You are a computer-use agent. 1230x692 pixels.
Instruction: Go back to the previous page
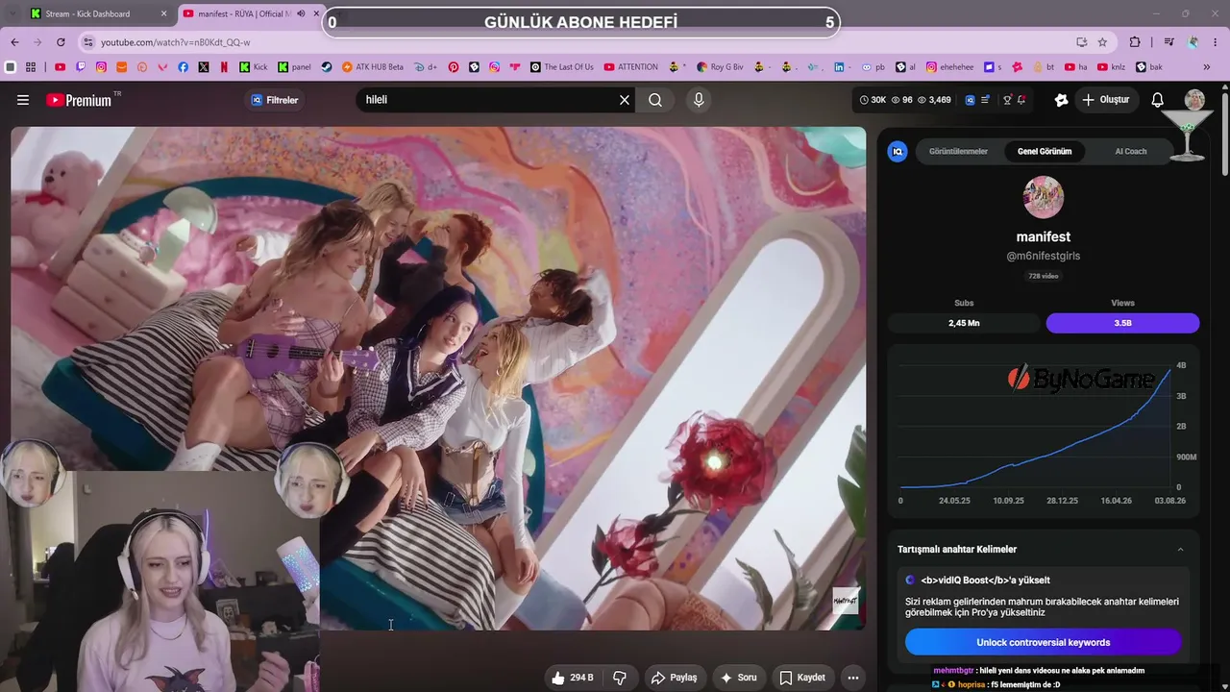point(14,42)
